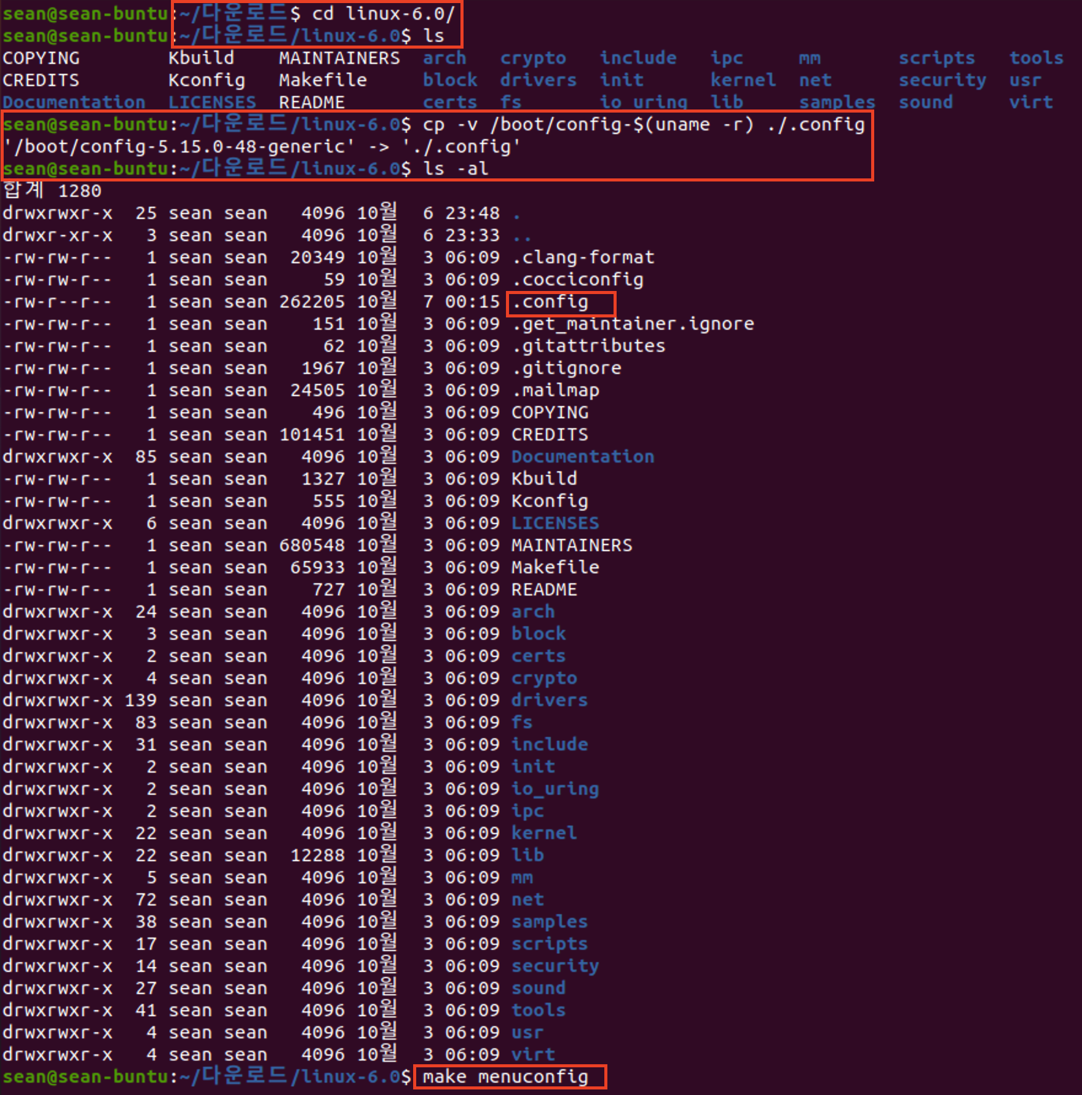Select the timestamp 23:48
1082x1095 pixels.
point(472,213)
